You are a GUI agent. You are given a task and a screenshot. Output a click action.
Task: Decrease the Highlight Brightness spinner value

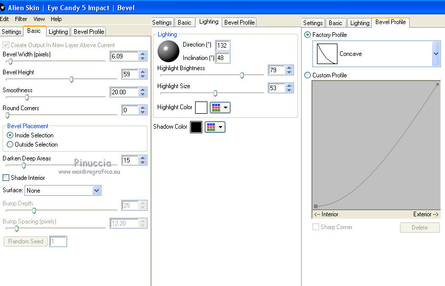(289, 72)
